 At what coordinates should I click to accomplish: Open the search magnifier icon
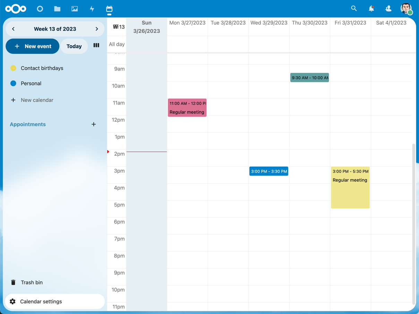pyautogui.click(x=354, y=9)
